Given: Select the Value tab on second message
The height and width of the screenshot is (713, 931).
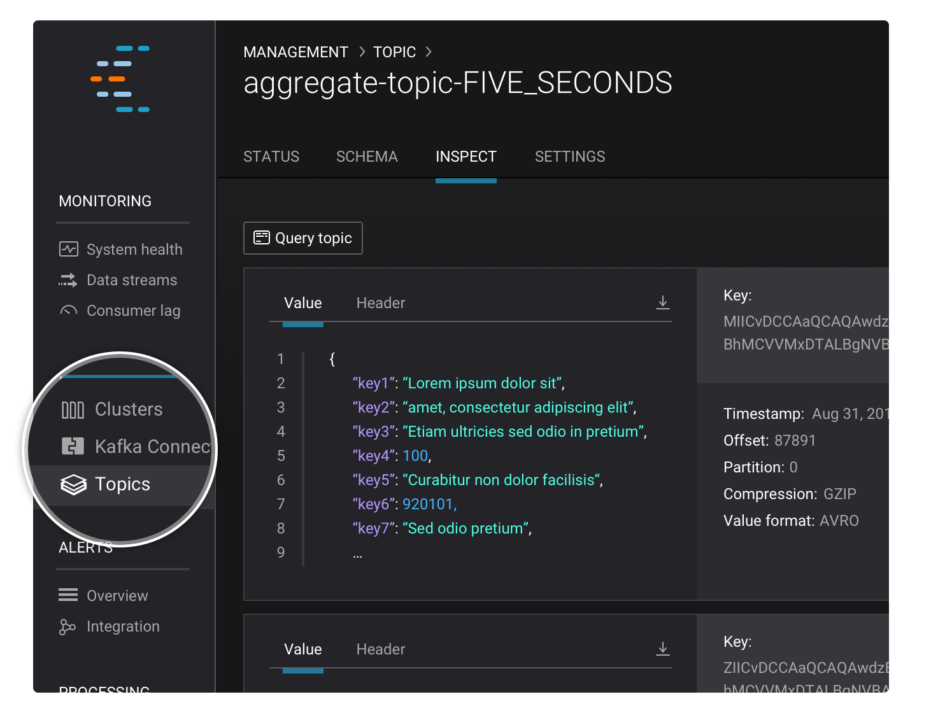Looking at the screenshot, I should pyautogui.click(x=302, y=649).
